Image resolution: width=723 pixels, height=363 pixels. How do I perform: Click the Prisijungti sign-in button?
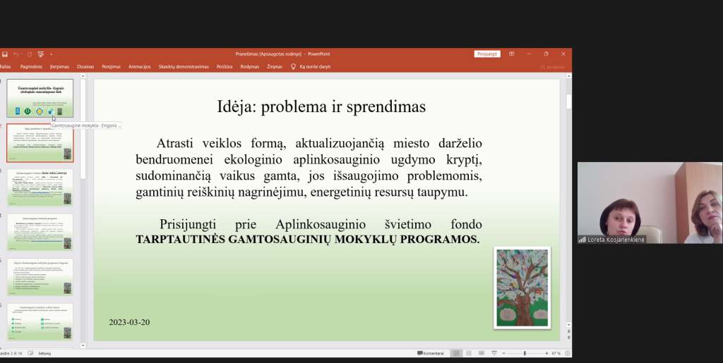[487, 54]
